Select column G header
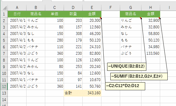176x106 pixels. point(131,7)
